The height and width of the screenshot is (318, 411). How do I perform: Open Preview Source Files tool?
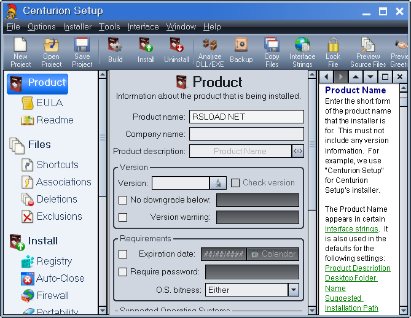(x=368, y=52)
